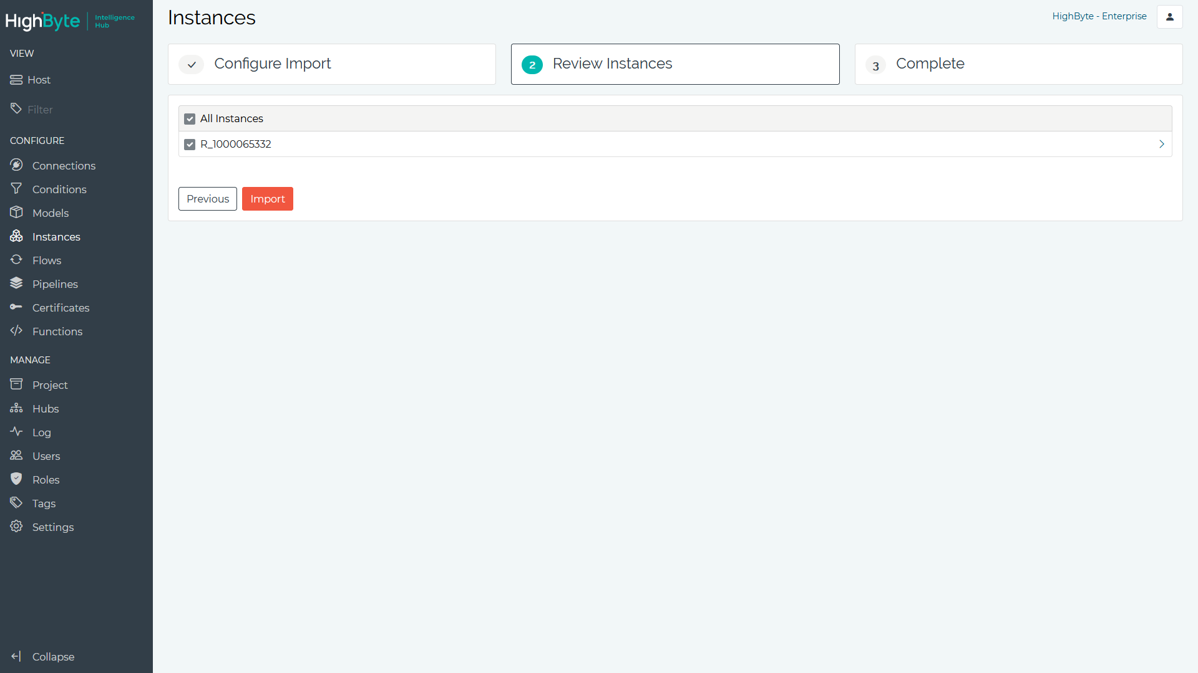1198x673 pixels.
Task: Uncheck the All Instances checkbox
Action: (190, 118)
